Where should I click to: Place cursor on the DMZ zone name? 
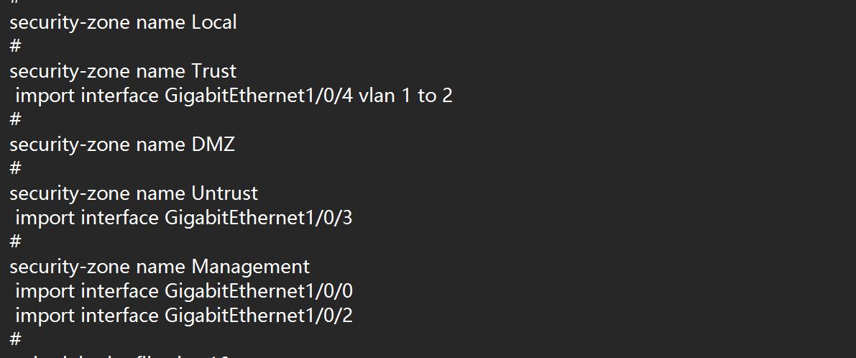[213, 144]
